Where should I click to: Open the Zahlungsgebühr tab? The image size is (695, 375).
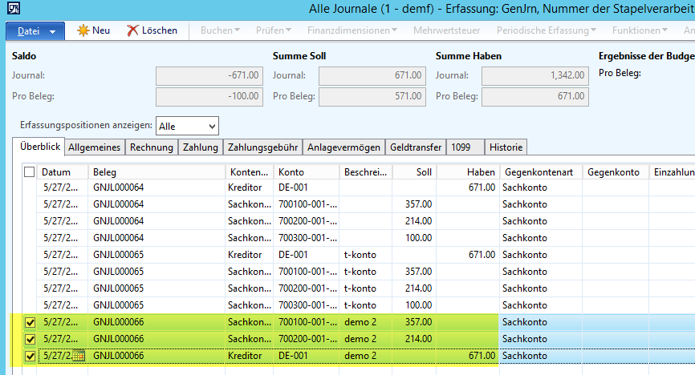coord(262,147)
